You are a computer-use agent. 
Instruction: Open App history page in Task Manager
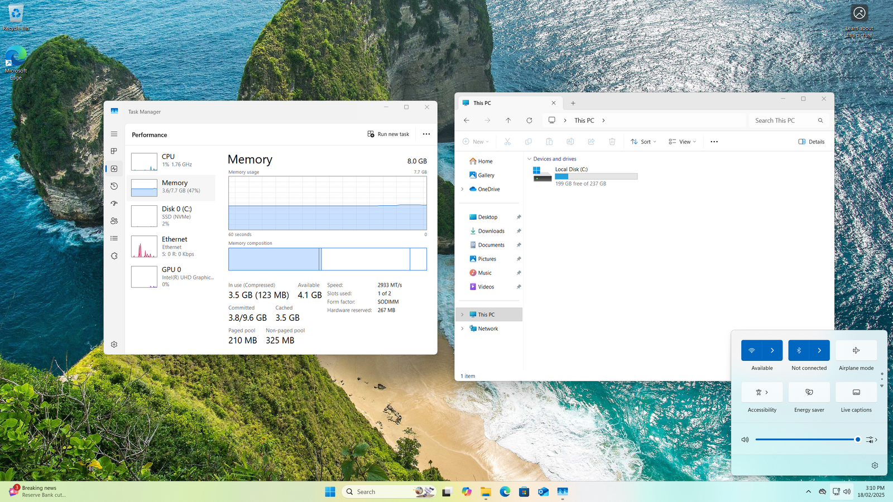pos(114,186)
